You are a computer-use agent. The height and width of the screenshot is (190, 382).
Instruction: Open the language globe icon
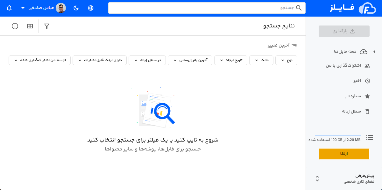point(90,8)
